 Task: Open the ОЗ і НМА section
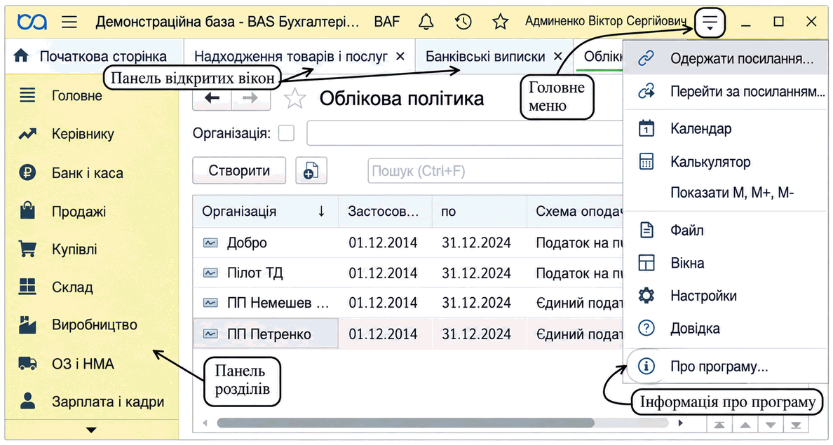tap(91, 364)
